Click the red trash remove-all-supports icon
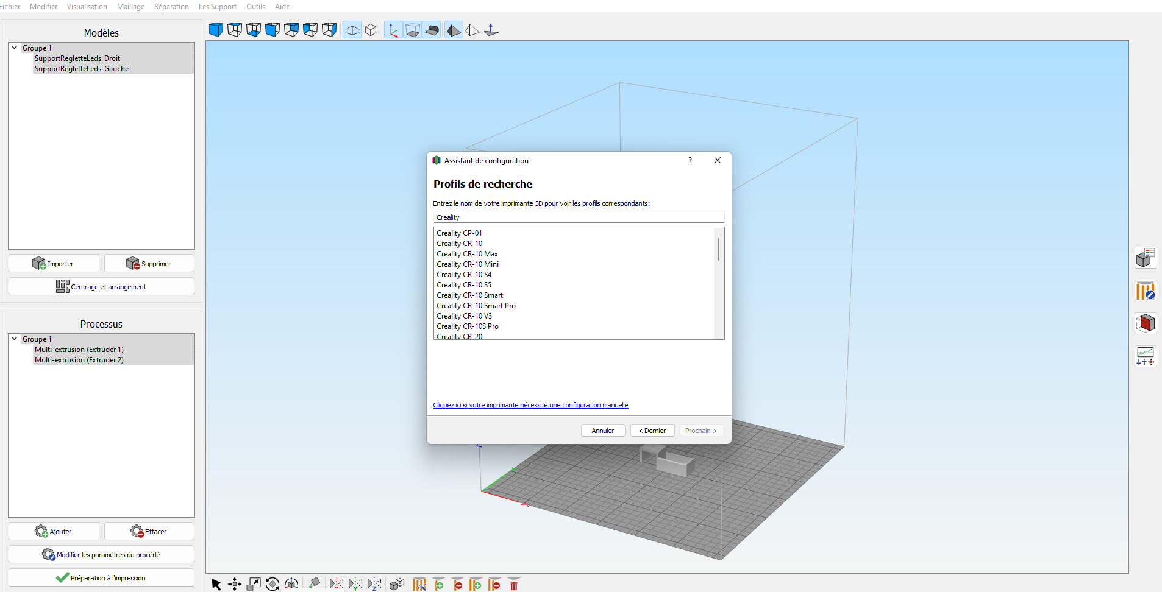 point(514,584)
